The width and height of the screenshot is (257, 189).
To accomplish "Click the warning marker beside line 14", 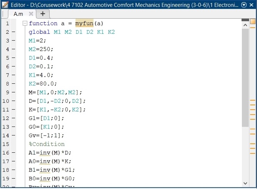I will click(x=253, y=134).
